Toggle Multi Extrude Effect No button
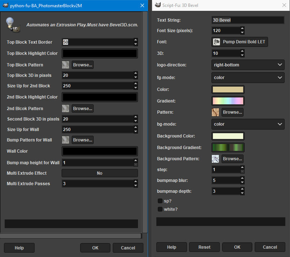This screenshot has width=290, height=257. pyautogui.click(x=100, y=173)
